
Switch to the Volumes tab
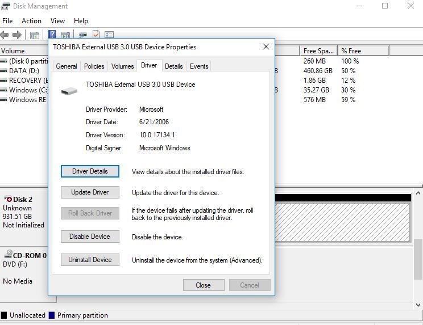click(122, 66)
